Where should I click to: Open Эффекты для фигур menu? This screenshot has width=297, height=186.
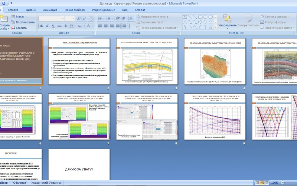pyautogui.click(x=277, y=28)
